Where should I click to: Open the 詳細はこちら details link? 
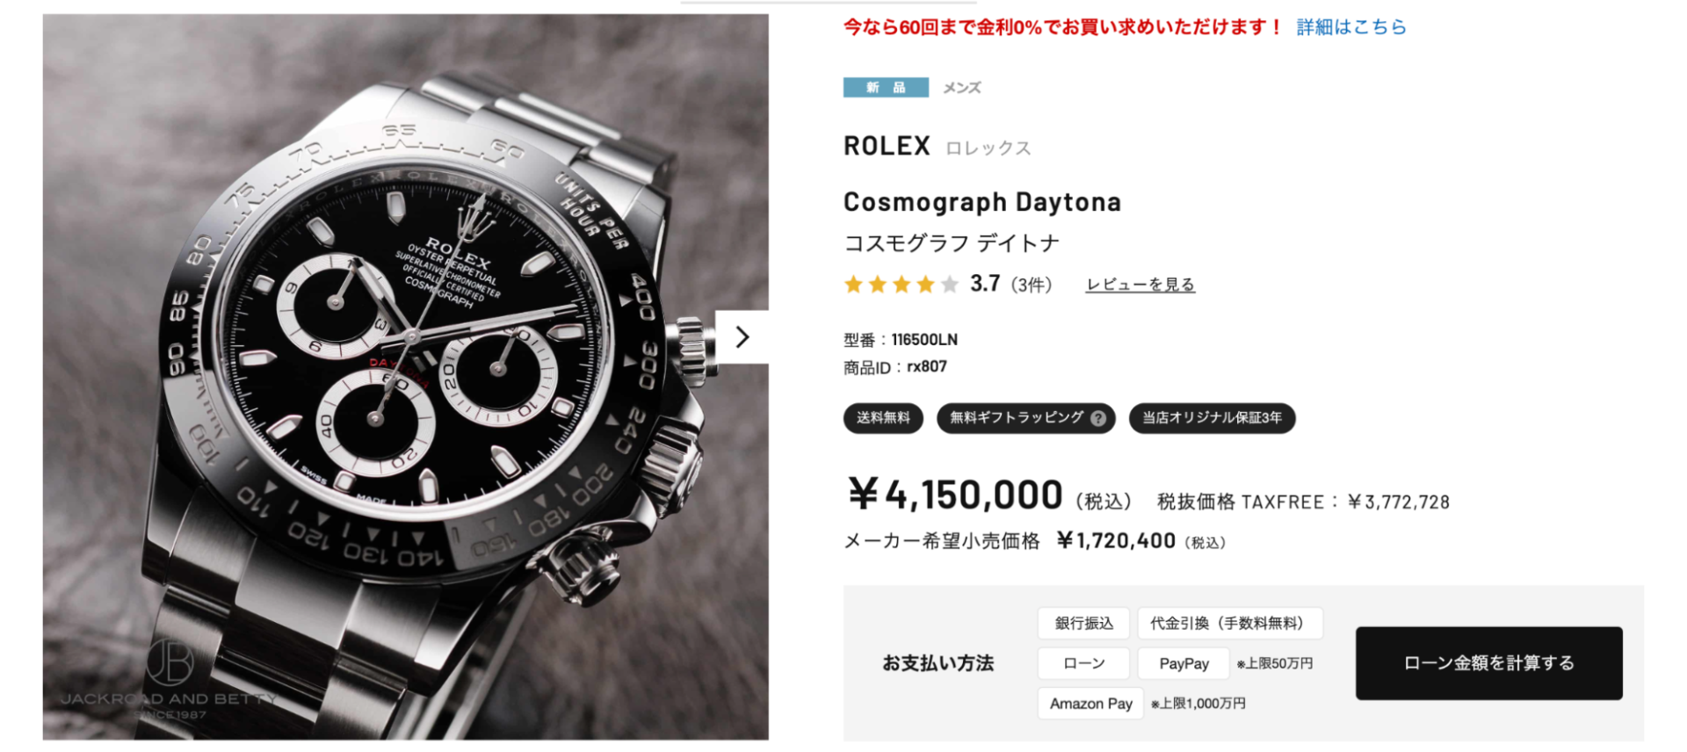tap(1351, 27)
